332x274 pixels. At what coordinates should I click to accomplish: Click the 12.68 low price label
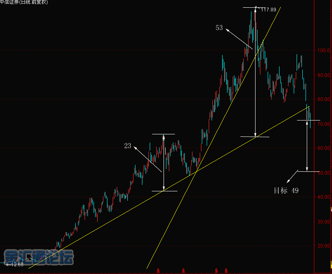(17, 265)
